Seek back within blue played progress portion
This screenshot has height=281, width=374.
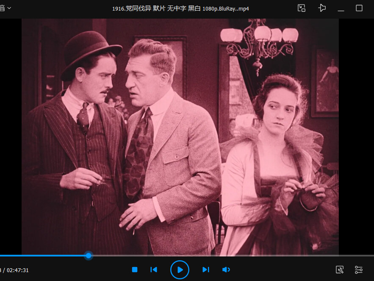coord(43,256)
